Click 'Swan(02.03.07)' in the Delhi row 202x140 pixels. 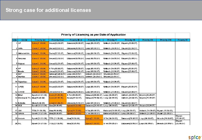[x=56, y=48]
